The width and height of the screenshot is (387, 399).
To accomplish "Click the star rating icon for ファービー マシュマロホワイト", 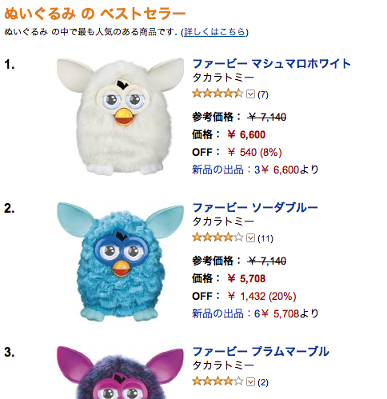I will click(x=217, y=94).
